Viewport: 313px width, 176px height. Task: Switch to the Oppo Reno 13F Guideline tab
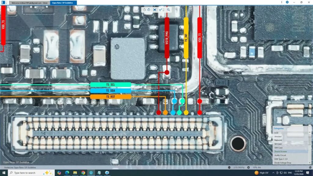pos(63,3)
